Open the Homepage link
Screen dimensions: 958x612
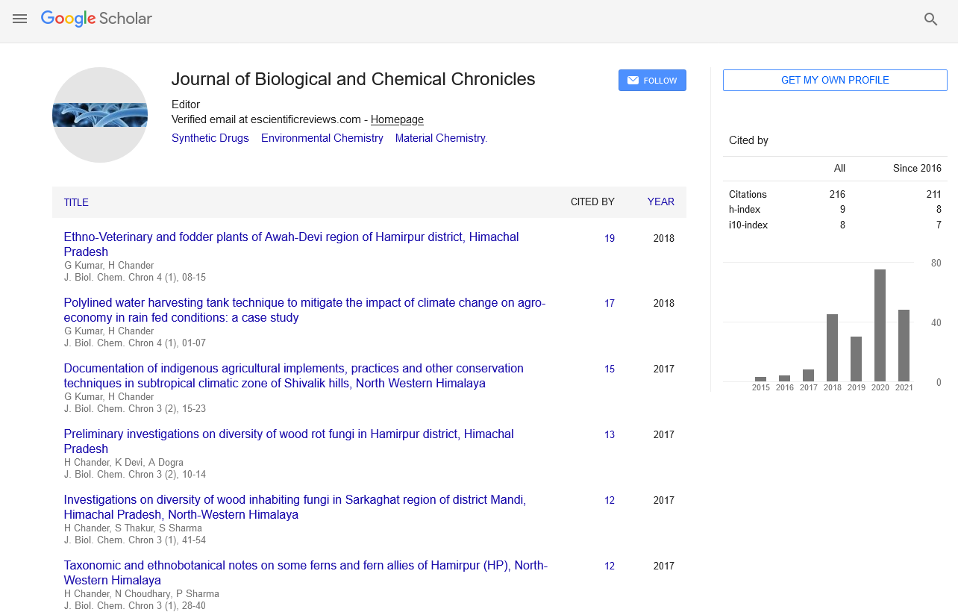point(397,119)
